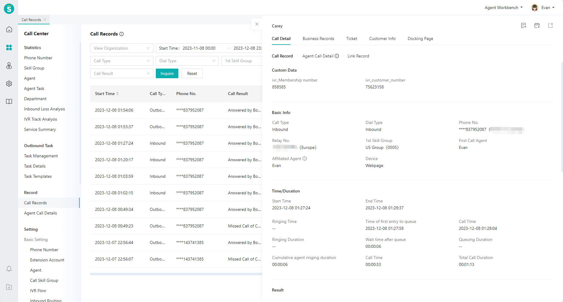Select the Link Record sub-tab
The height and width of the screenshot is (302, 563).
coord(358,56)
